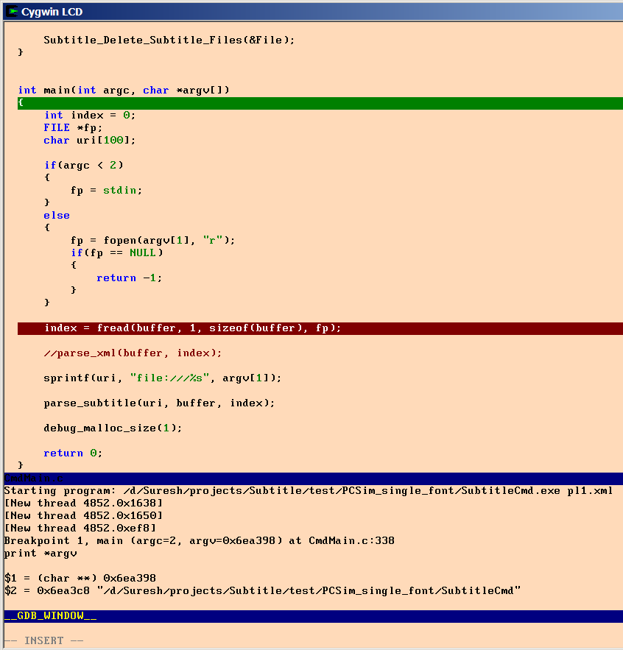Click the 'print *argv' command line
Viewport: 623px width, 650px height.
[41, 554]
